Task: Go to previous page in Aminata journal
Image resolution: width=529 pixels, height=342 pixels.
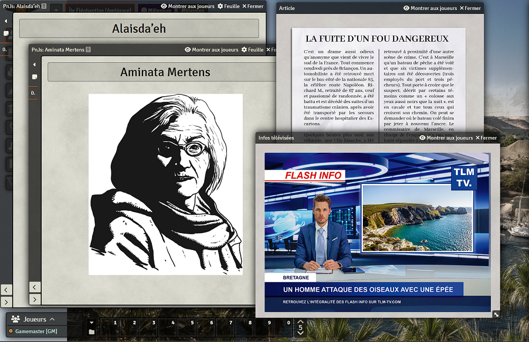Action: click(34, 287)
